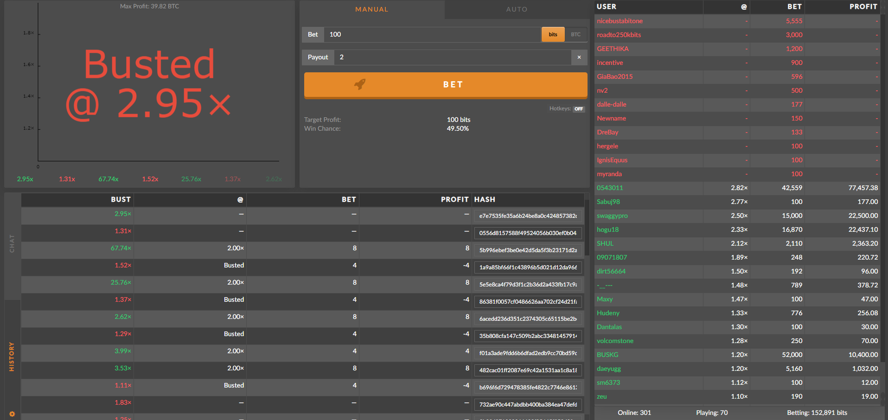Open player 09071807's profile
888x420 pixels.
(x=612, y=257)
